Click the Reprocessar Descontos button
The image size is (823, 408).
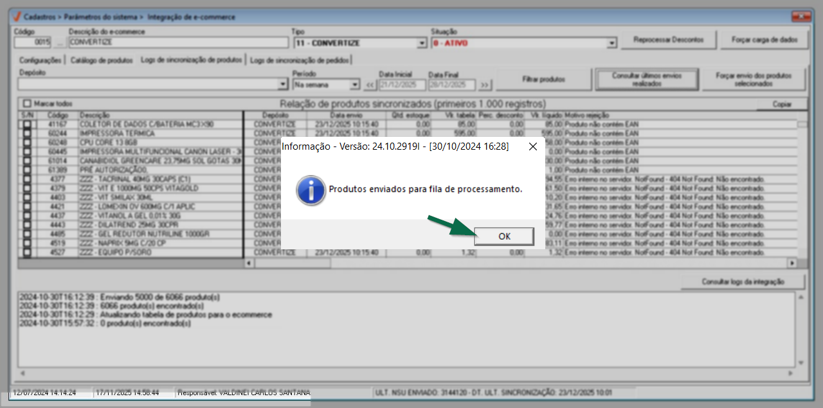click(669, 40)
